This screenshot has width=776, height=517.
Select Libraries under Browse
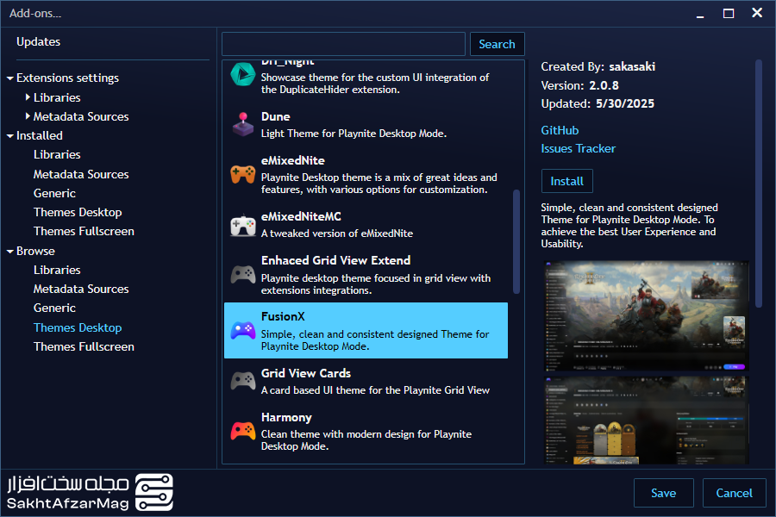57,270
